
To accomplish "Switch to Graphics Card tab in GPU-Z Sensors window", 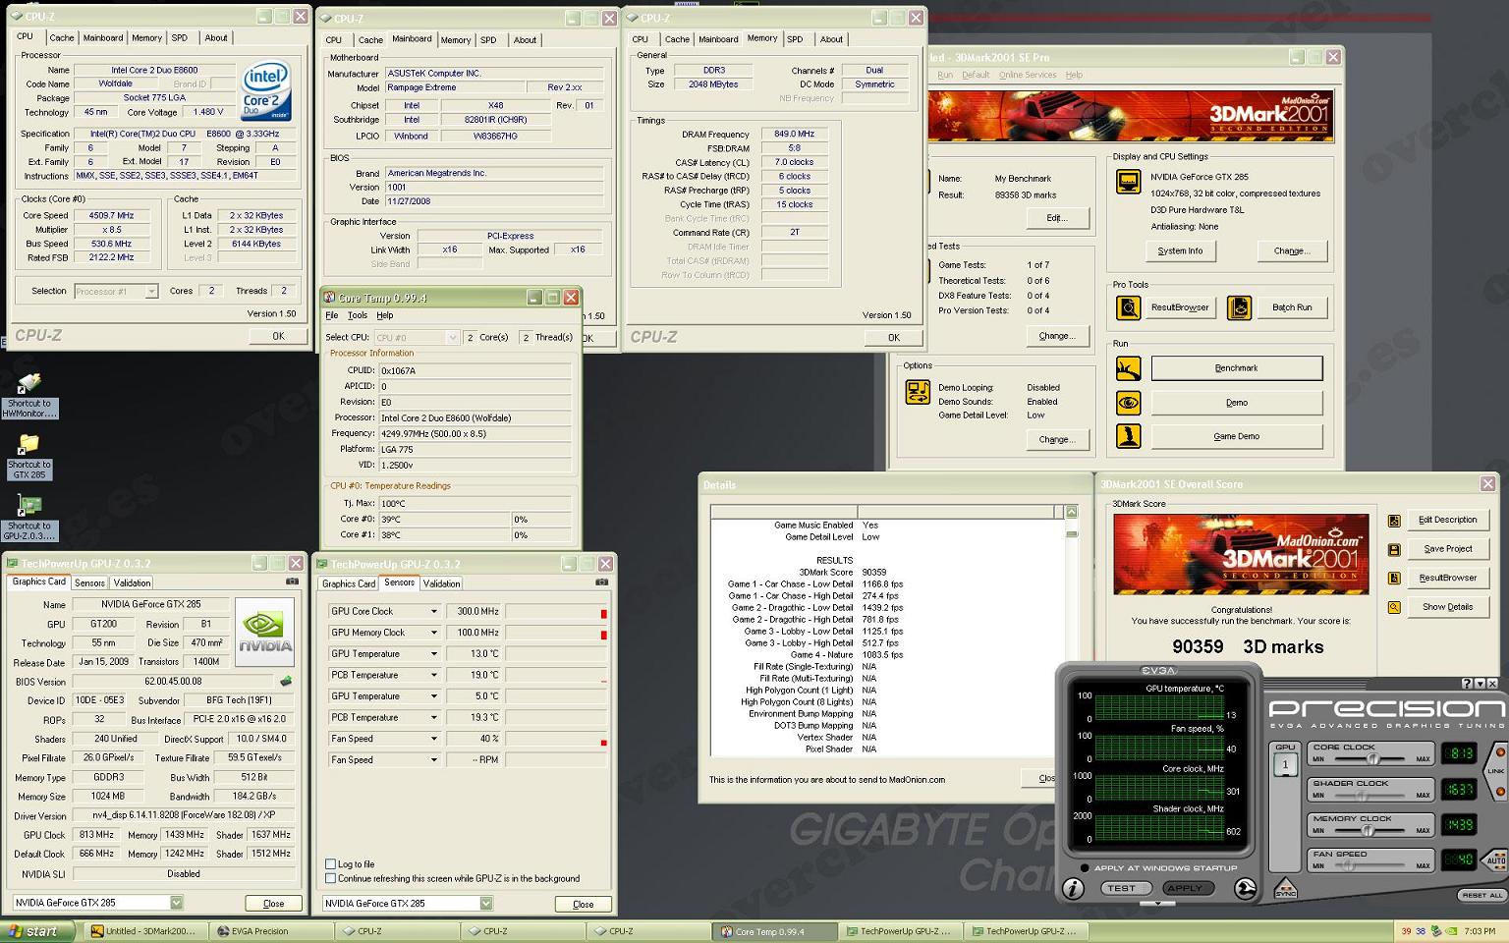I will (x=349, y=583).
